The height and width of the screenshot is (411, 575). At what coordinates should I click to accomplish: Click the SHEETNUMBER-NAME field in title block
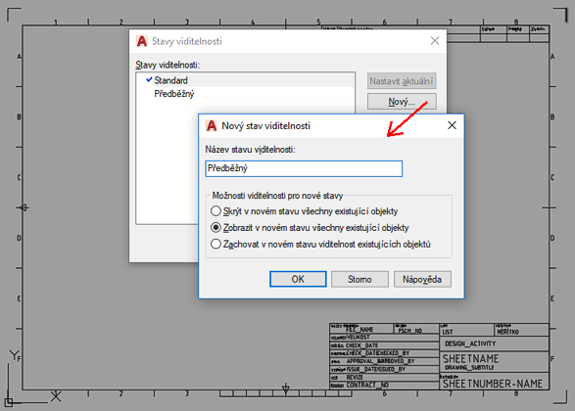tap(493, 384)
